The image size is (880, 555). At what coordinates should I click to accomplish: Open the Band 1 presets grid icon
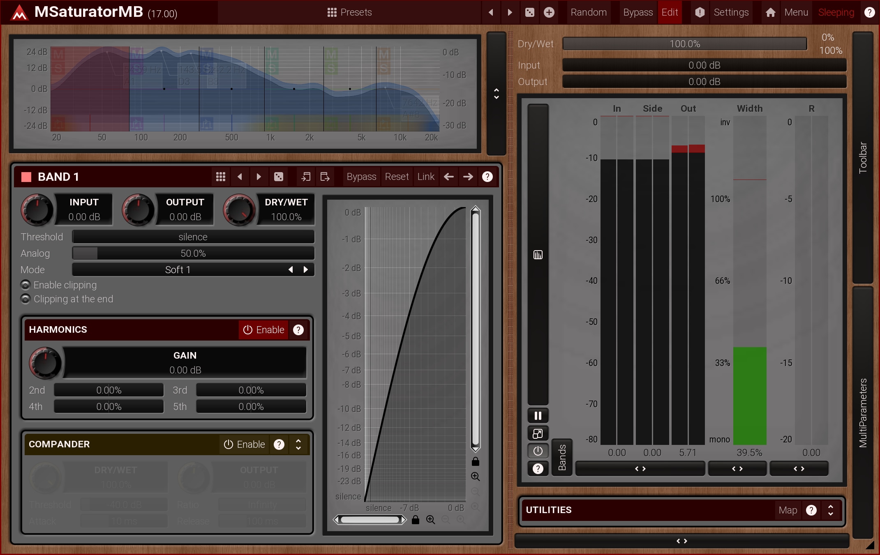[220, 177]
